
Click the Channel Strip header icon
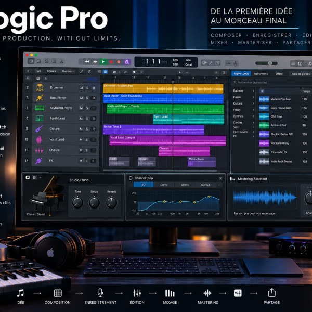[x=131, y=178]
